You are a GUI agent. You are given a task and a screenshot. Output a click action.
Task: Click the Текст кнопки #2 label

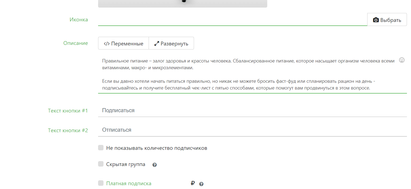pos(68,130)
